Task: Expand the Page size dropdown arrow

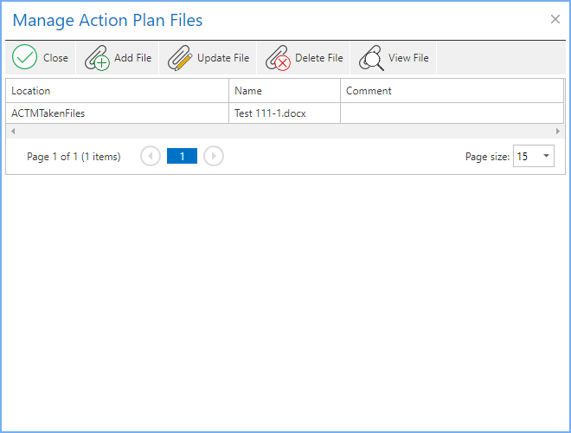Action: 546,156
